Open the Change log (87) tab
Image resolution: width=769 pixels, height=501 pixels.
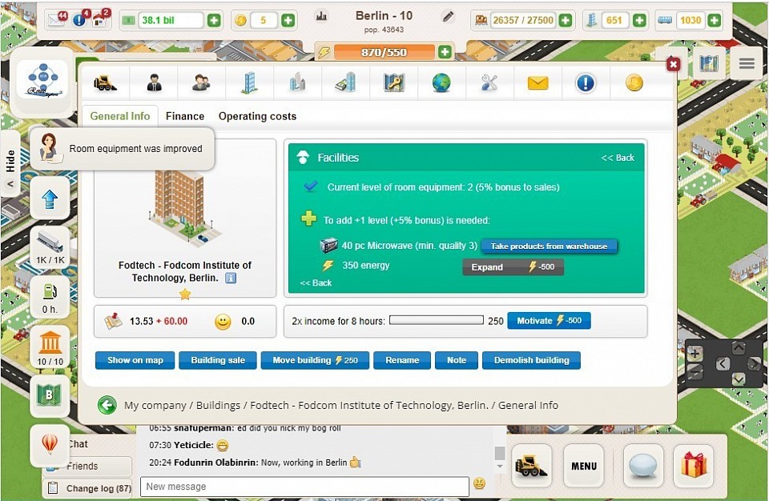[x=88, y=488]
